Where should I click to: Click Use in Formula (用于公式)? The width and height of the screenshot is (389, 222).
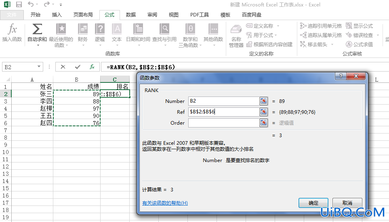click(260, 35)
